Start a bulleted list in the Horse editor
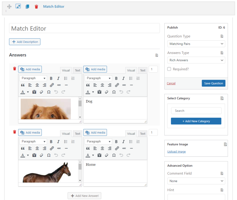Viewport: 237px width, 200px height. [130, 141]
